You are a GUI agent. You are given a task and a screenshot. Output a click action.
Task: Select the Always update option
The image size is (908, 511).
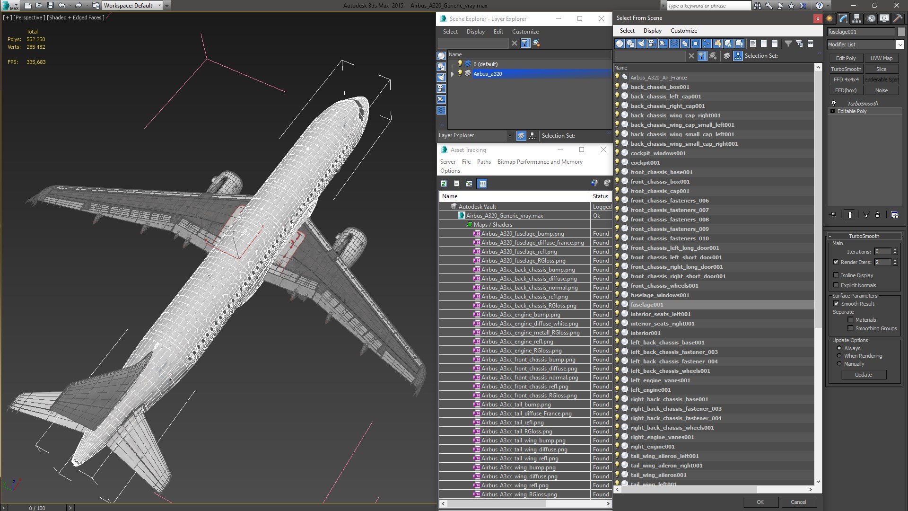[839, 348]
